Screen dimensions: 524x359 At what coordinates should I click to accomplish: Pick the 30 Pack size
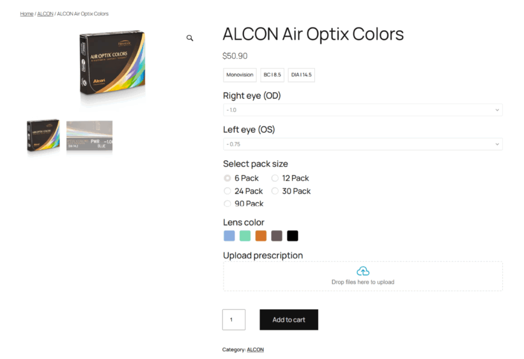pyautogui.click(x=275, y=191)
